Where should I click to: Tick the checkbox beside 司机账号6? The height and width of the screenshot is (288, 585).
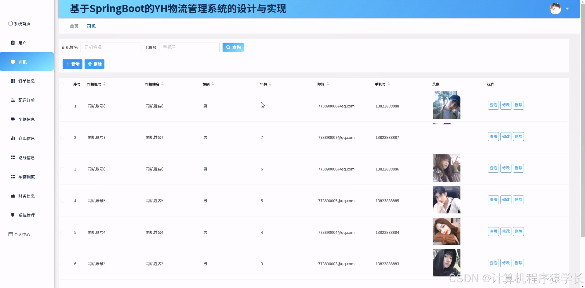(63, 169)
